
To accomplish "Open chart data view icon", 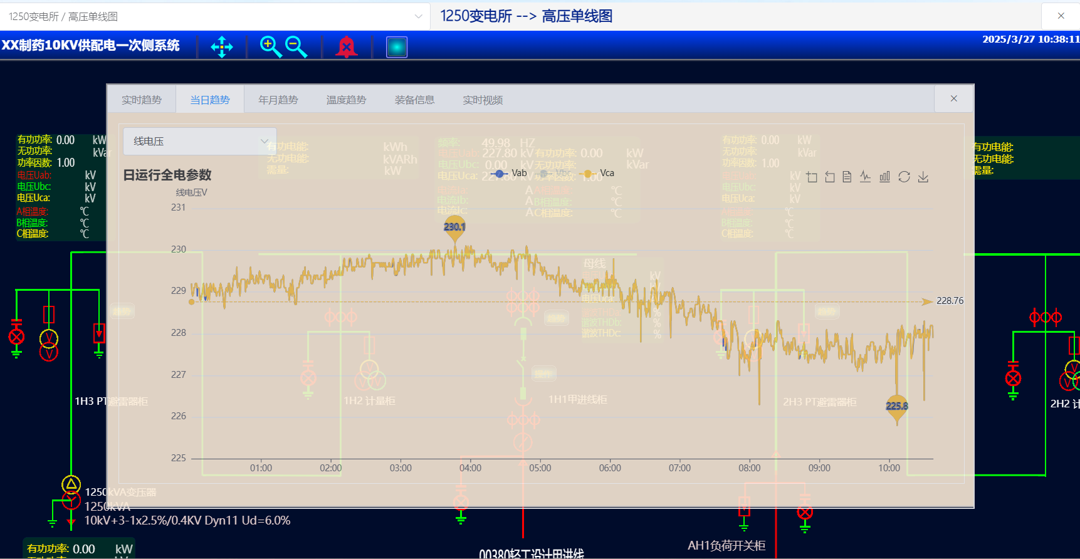I will click(847, 177).
